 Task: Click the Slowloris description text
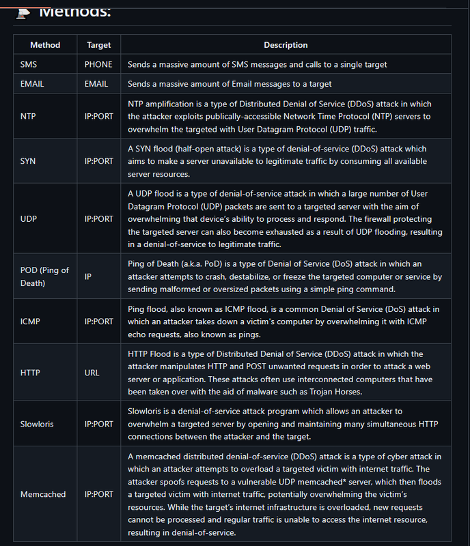283,424
